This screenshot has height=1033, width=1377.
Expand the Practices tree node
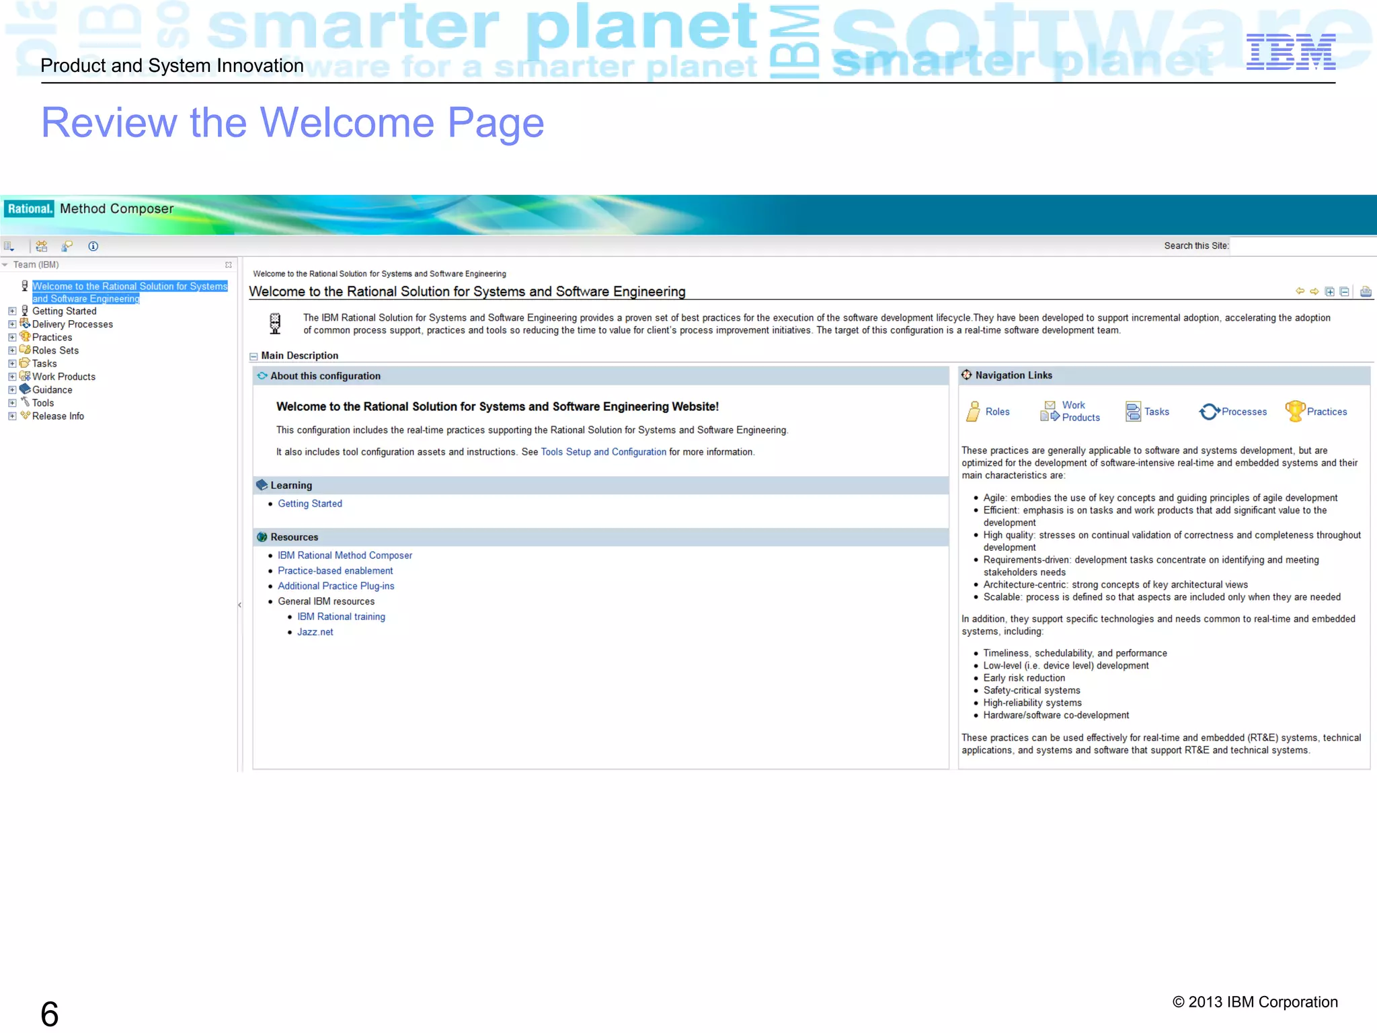12,338
